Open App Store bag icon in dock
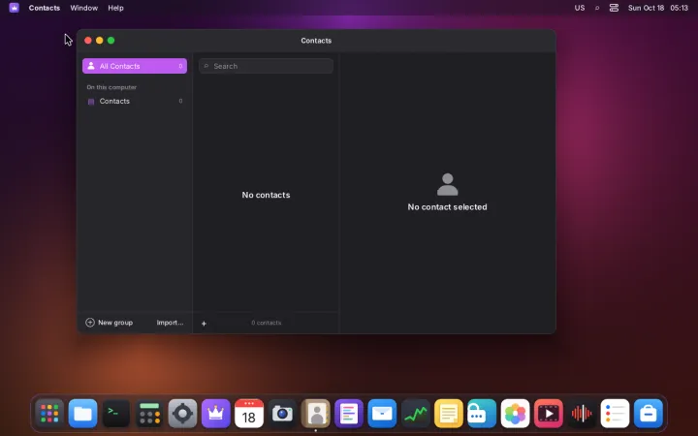The height and width of the screenshot is (436, 698). (649, 414)
